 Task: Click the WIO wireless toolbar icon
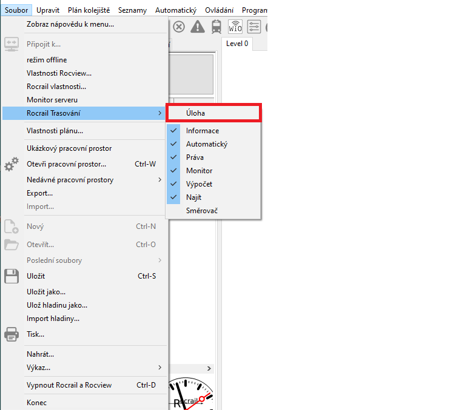[x=235, y=27]
